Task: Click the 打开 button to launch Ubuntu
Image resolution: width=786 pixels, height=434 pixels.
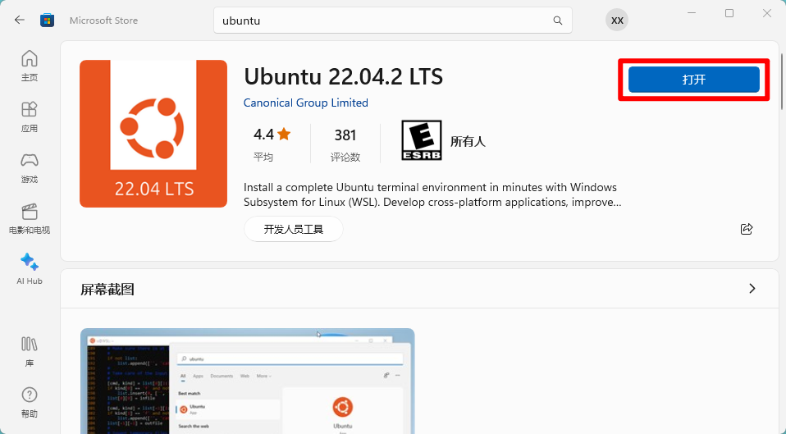Action: click(694, 80)
